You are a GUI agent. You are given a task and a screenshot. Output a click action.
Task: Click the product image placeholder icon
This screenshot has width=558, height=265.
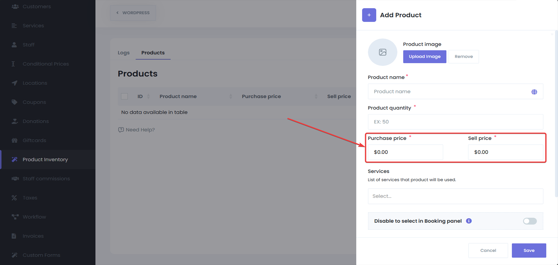[382, 52]
